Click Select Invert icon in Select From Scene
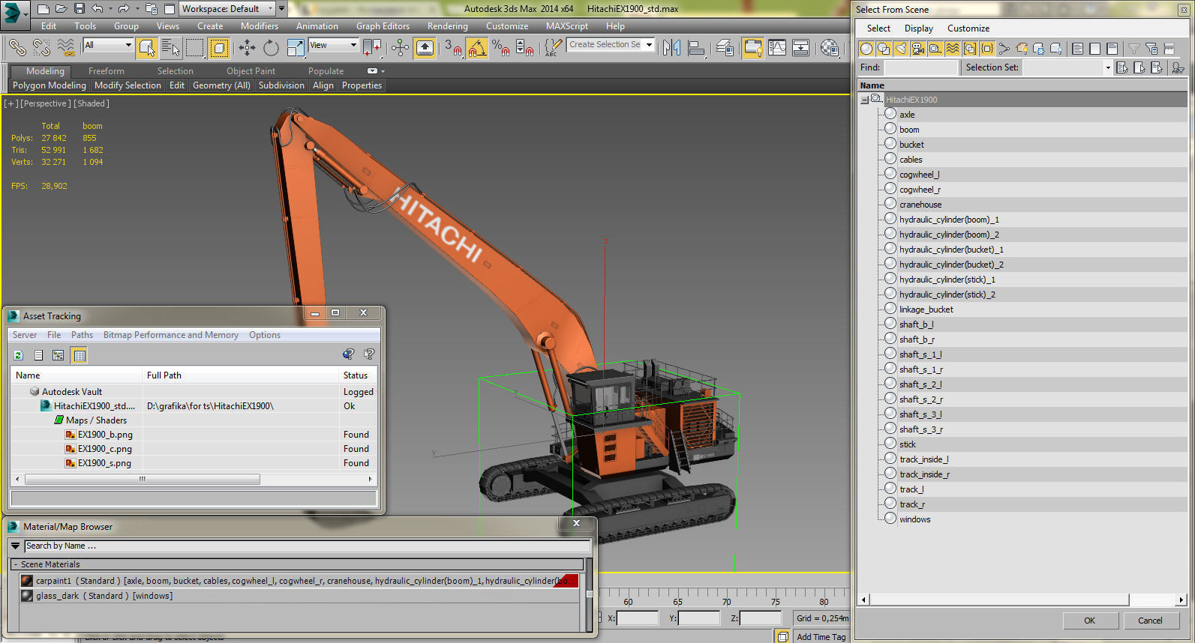The image size is (1195, 643). point(1156,67)
